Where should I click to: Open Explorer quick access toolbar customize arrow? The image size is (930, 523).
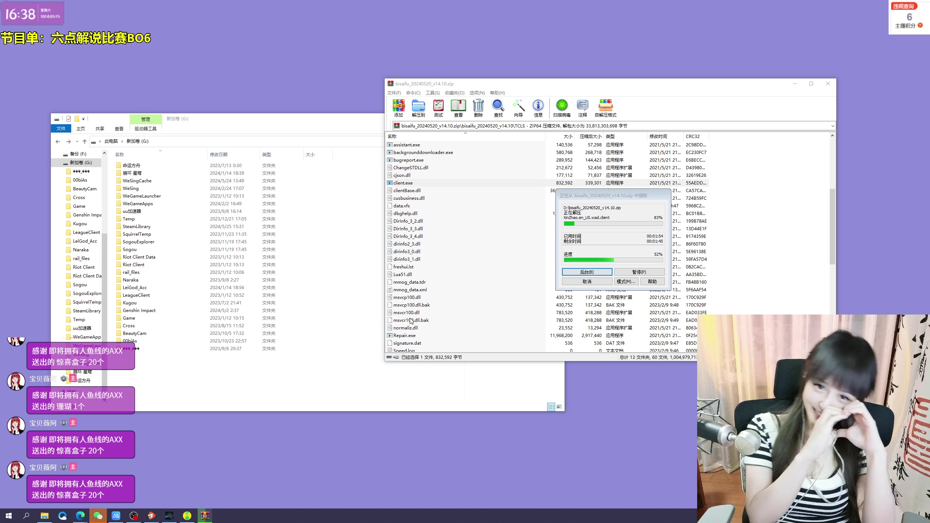[83, 119]
